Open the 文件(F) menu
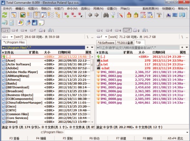190x141 pixels. pos(7,9)
